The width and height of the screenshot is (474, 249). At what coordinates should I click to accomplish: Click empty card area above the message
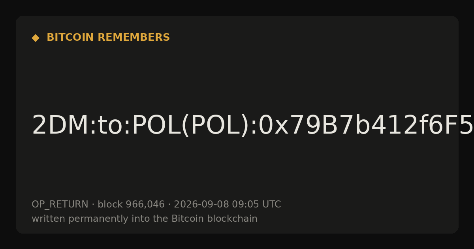(237, 75)
